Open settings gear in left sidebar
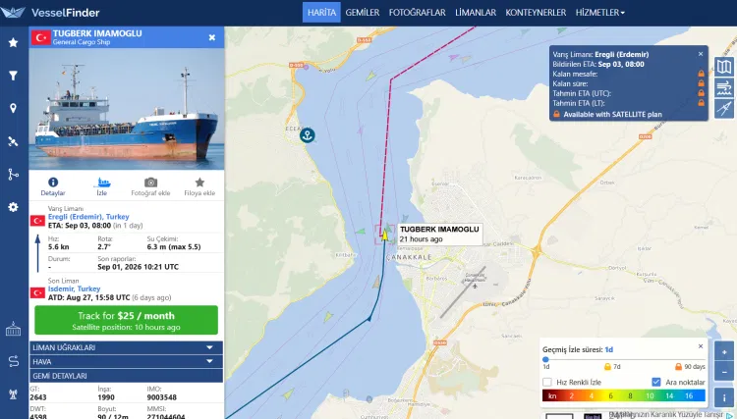The image size is (737, 419). (13, 207)
